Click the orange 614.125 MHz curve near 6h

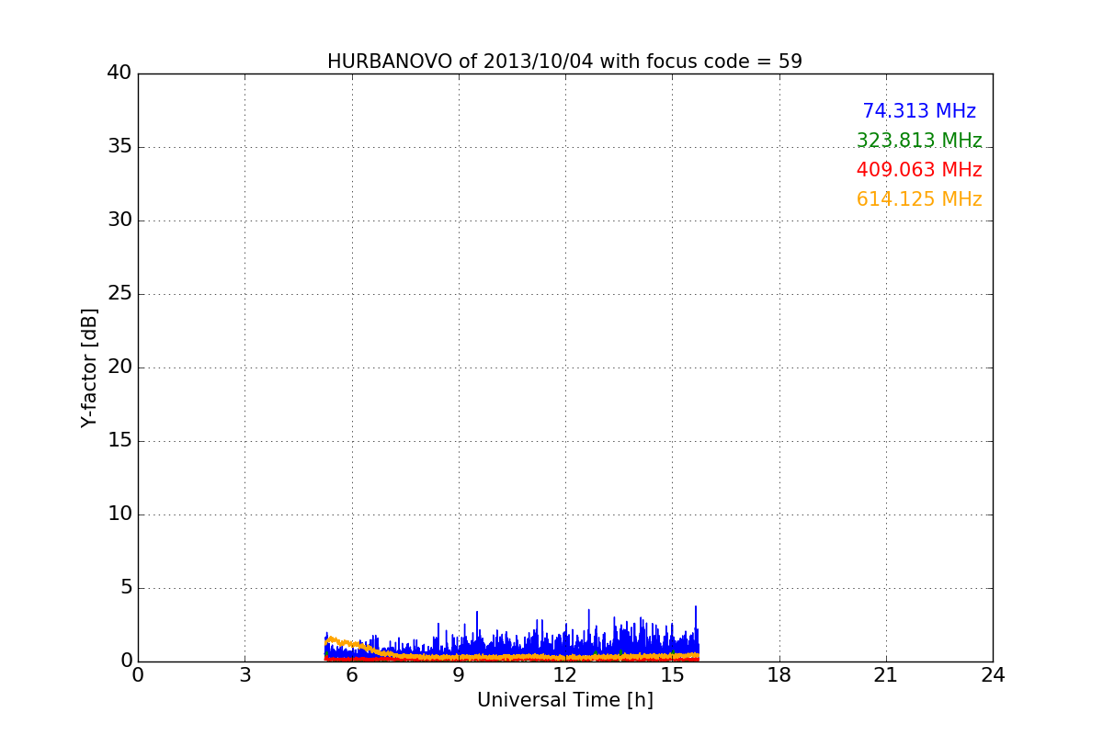tap(352, 644)
